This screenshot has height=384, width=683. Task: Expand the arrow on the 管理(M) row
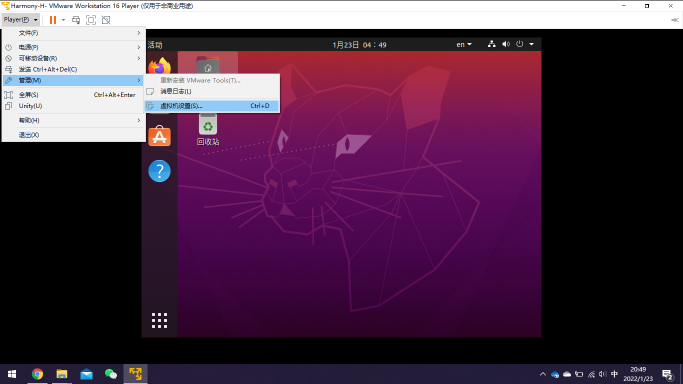point(139,80)
